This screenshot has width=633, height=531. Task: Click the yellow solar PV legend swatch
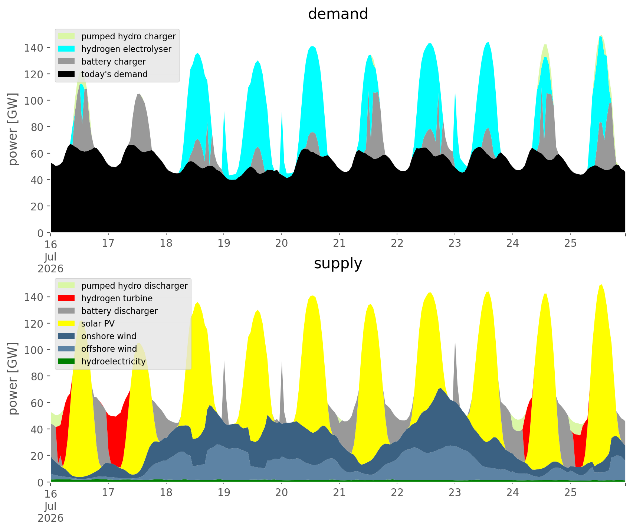(67, 324)
